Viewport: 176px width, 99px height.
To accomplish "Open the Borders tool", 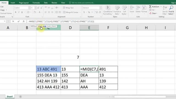I will point(28,12).
